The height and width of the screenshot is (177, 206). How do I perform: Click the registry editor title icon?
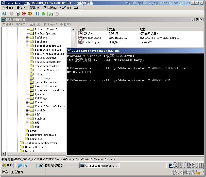pyautogui.click(x=3, y=20)
